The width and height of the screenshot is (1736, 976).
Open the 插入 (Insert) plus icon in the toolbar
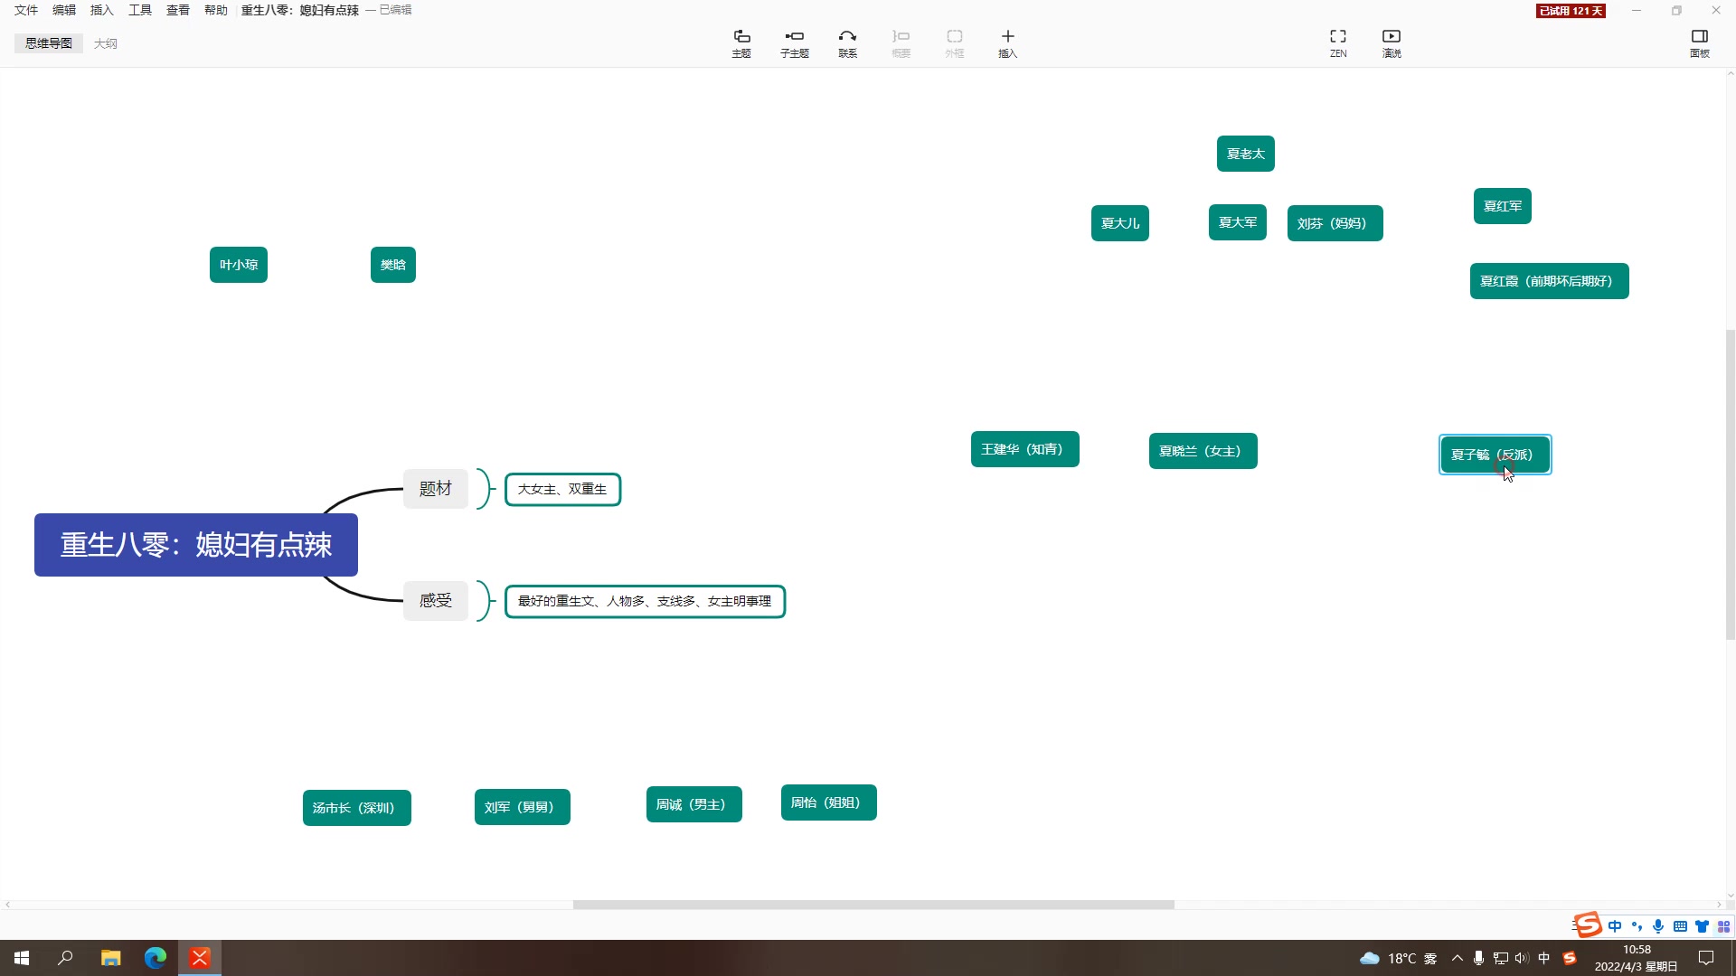click(1008, 42)
